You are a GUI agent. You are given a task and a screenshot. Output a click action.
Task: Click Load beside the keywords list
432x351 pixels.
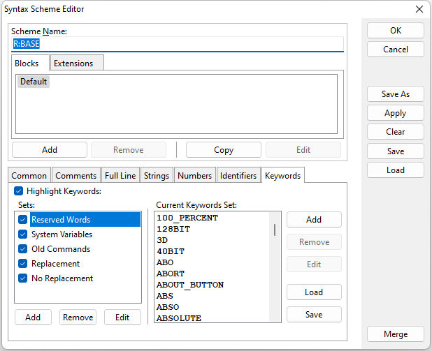click(314, 292)
